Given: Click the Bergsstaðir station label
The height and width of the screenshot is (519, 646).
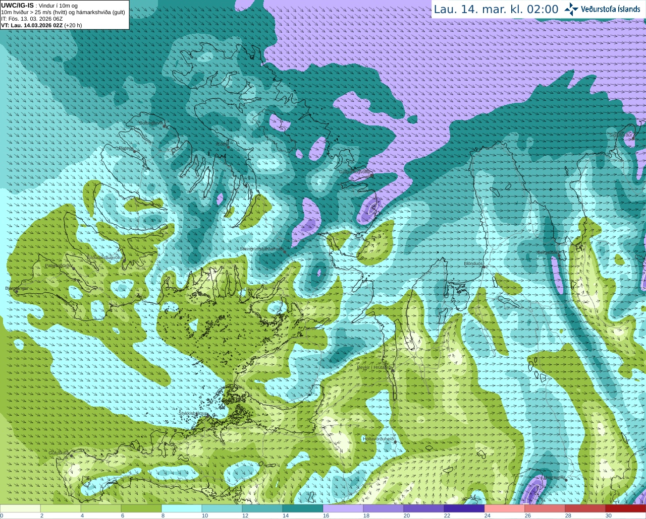Looking at the screenshot, I should [x=548, y=253].
